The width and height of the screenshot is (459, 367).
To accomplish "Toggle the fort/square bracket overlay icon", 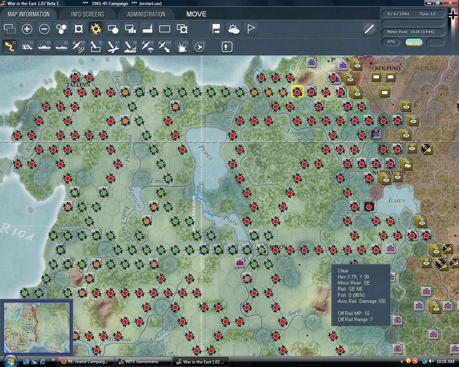I will coord(79,29).
